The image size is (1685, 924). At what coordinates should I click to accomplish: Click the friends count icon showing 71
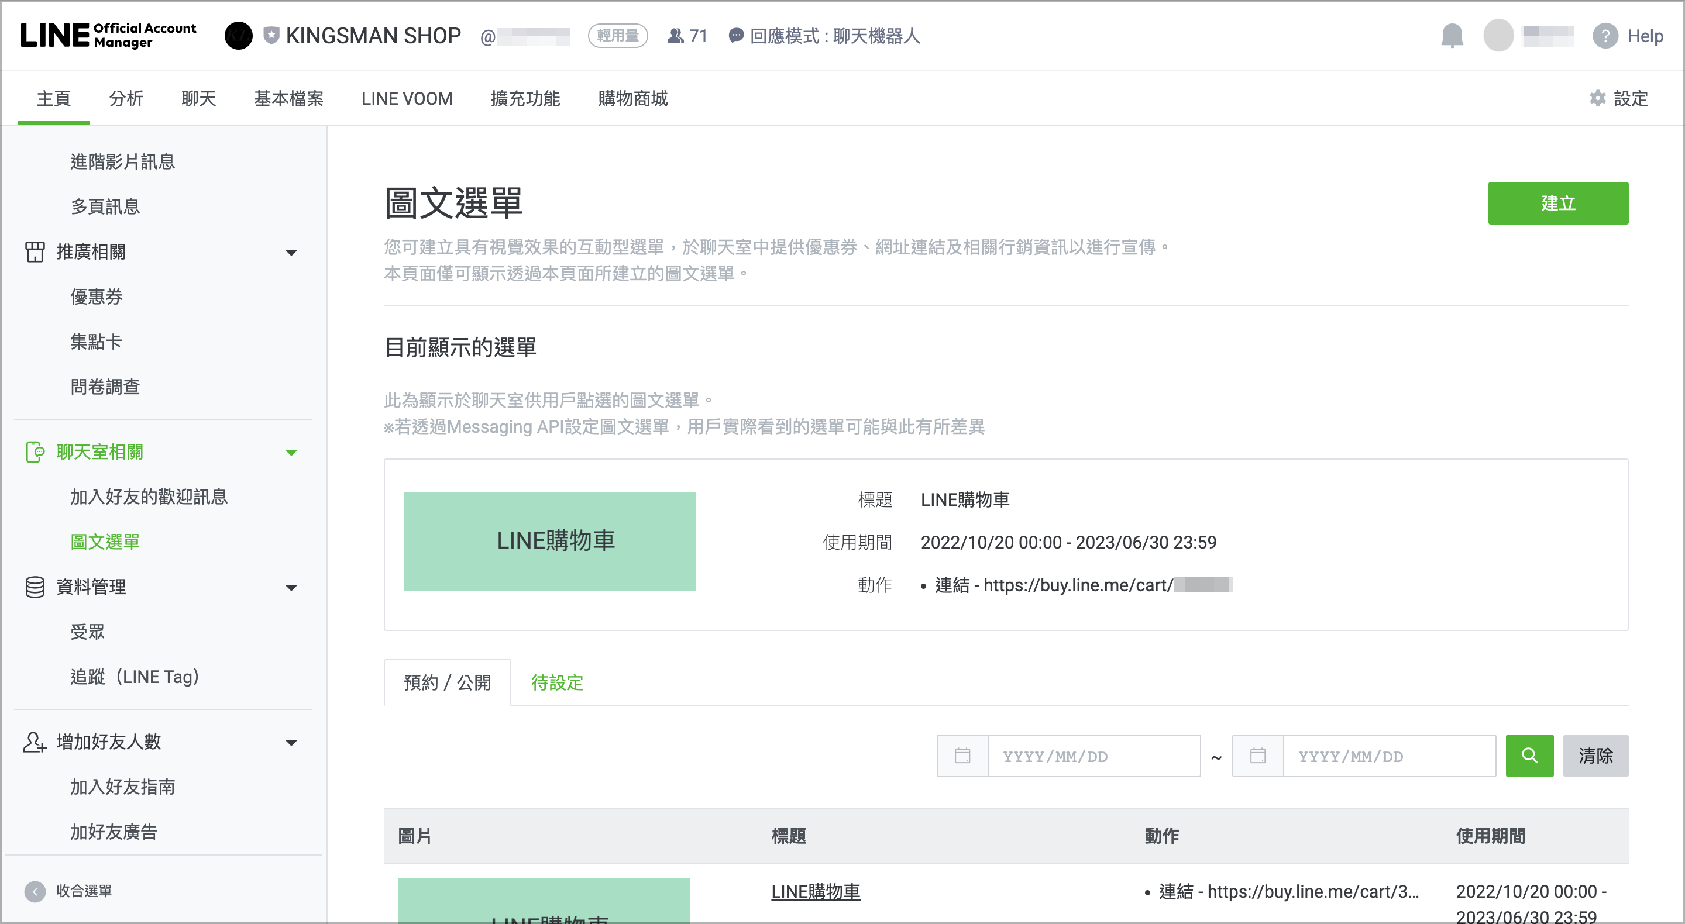[675, 35]
